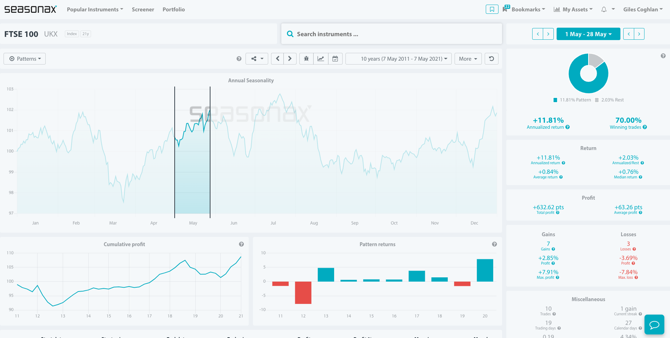Screen dimensions: 670x338
Task: Shift pattern start date earlier
Action: point(537,34)
